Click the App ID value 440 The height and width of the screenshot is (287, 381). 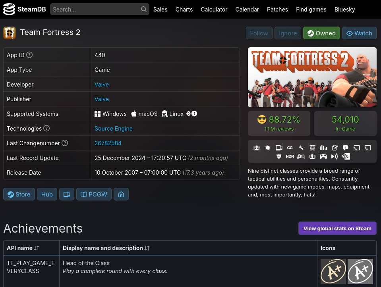pos(100,55)
